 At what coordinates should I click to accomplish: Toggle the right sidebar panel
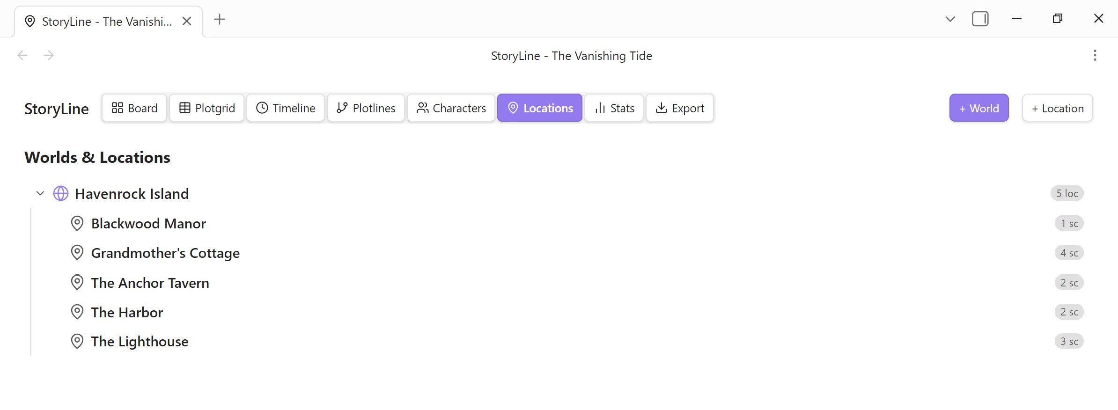pyautogui.click(x=980, y=19)
